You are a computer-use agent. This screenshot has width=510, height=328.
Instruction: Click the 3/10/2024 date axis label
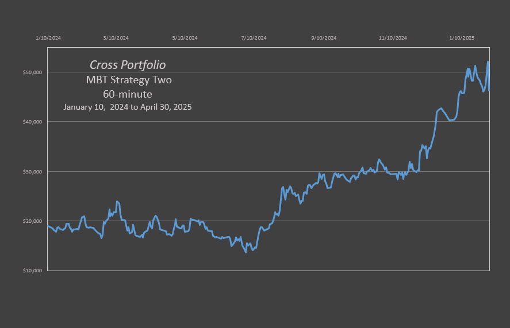[116, 38]
